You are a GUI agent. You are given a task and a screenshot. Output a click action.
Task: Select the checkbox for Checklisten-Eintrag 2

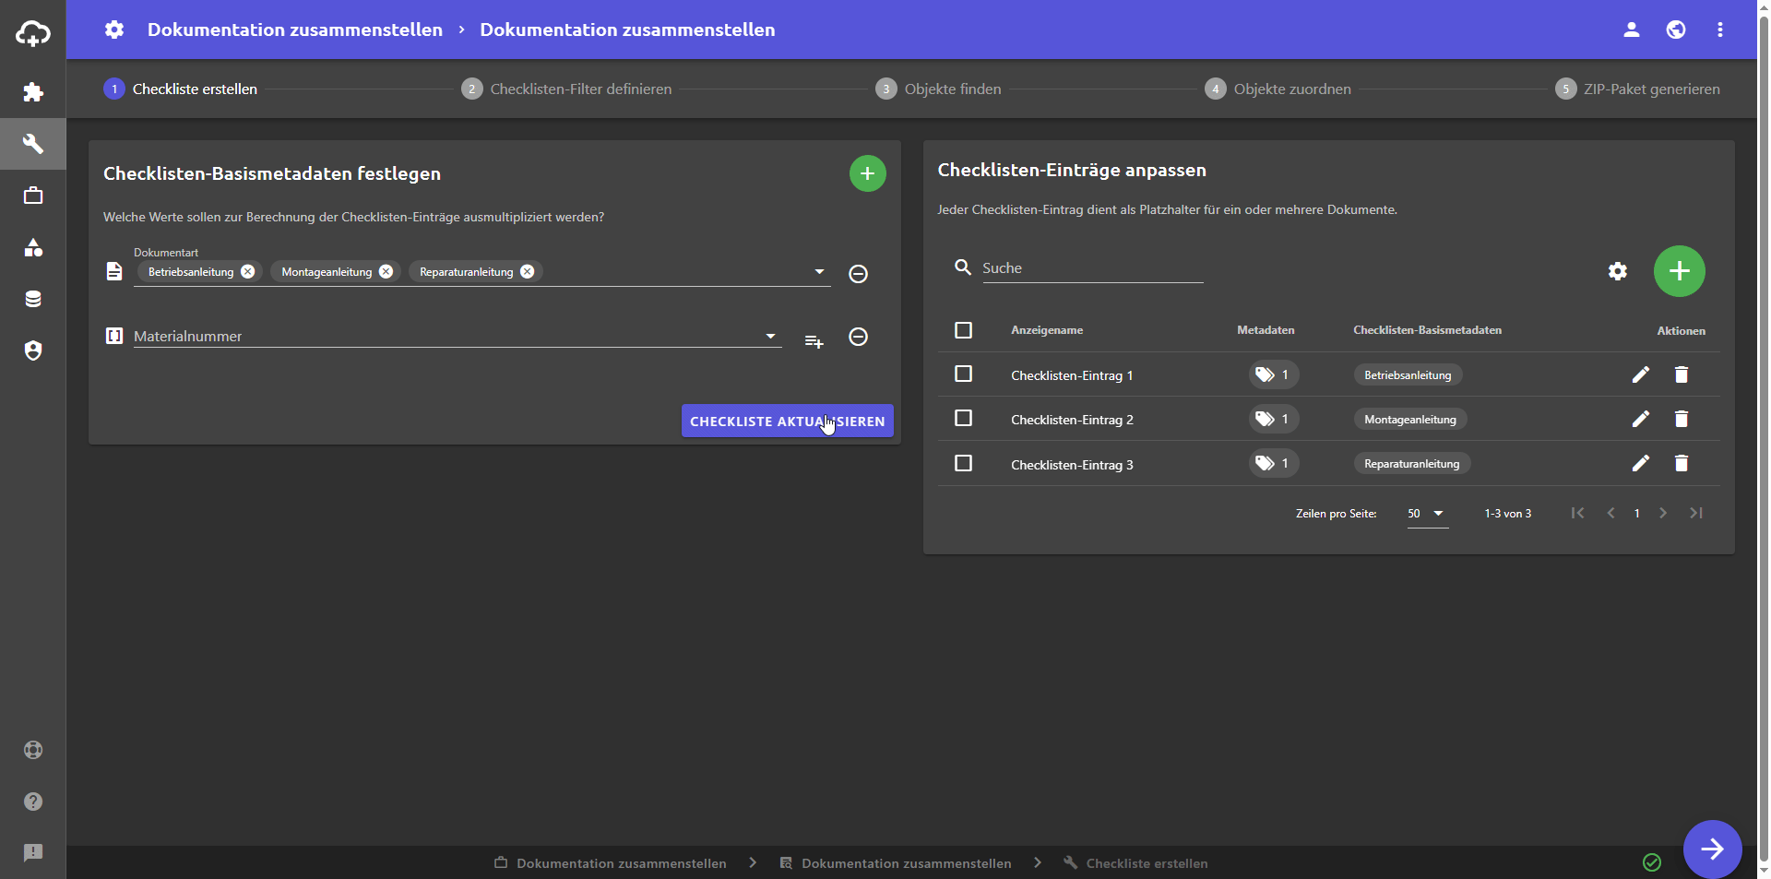963,419
